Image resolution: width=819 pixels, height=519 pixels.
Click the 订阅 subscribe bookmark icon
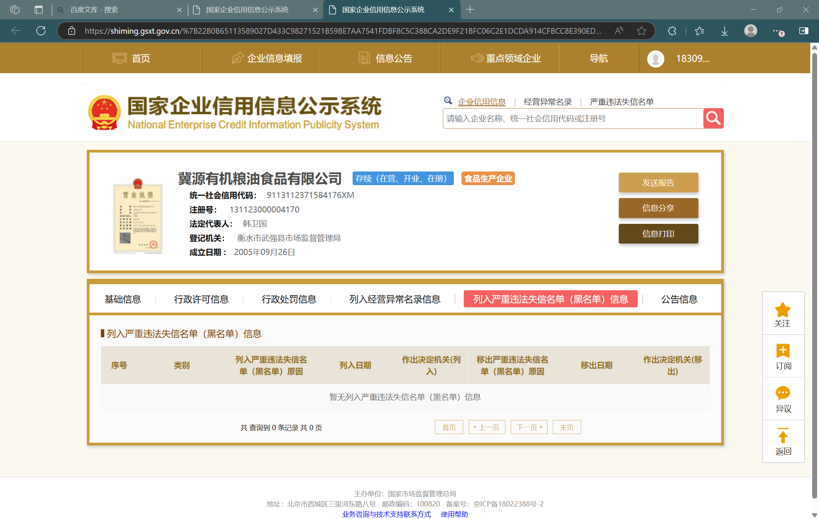click(783, 351)
